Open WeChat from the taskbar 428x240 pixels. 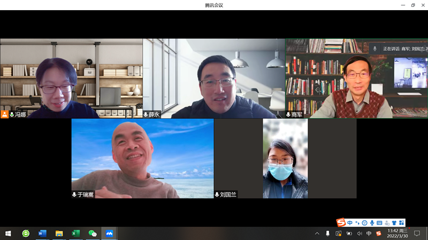(x=93, y=234)
